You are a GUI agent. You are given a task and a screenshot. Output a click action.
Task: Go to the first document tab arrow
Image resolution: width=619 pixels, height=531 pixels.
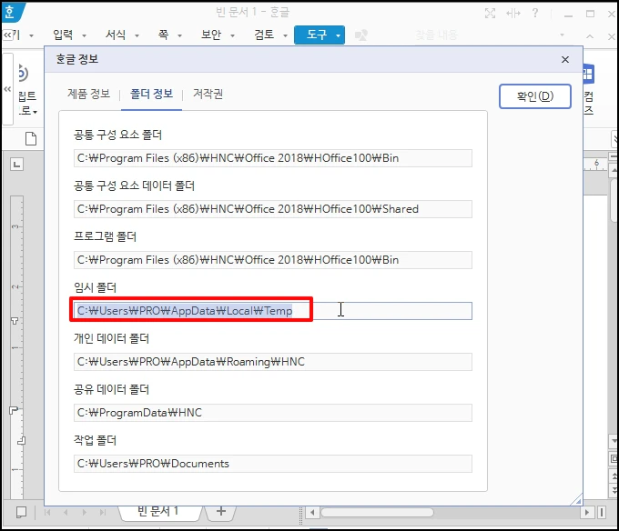click(x=47, y=513)
